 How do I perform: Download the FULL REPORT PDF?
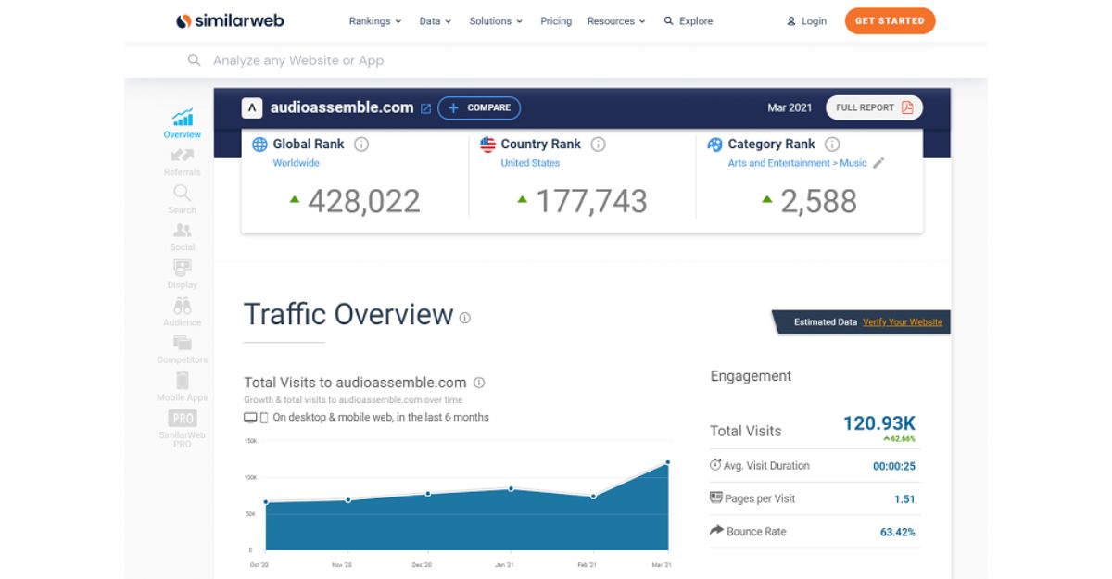[x=874, y=107]
